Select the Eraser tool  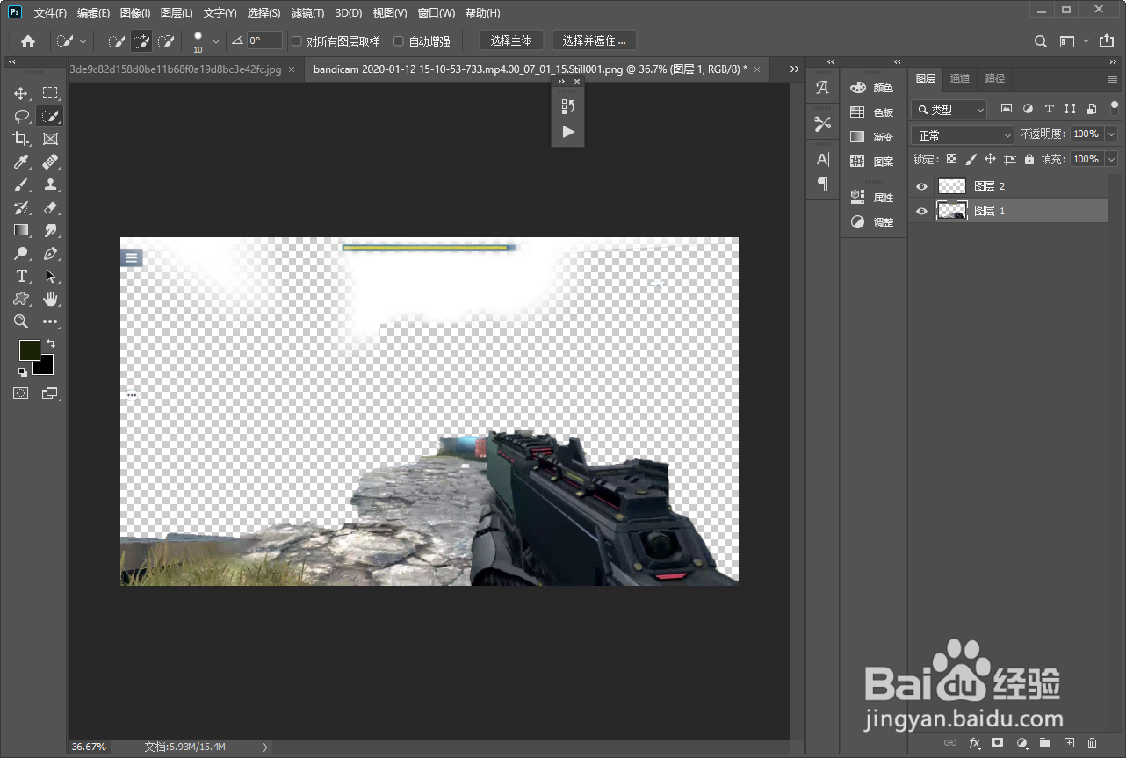(x=51, y=207)
